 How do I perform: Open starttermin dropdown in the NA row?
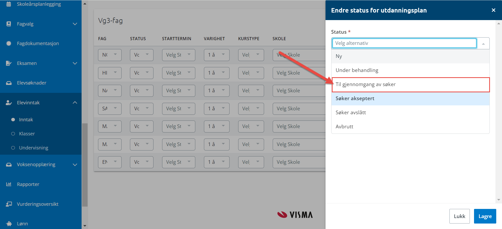179,91
